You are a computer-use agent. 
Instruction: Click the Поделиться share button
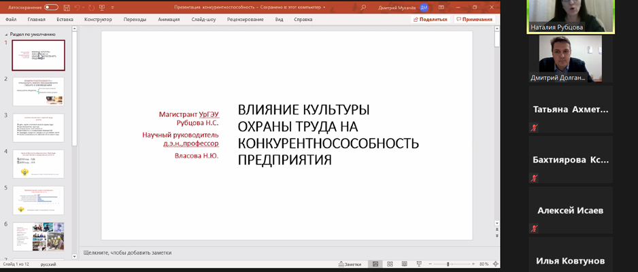(x=431, y=19)
